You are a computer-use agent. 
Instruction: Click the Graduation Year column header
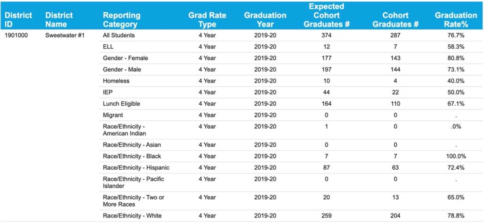pos(265,20)
